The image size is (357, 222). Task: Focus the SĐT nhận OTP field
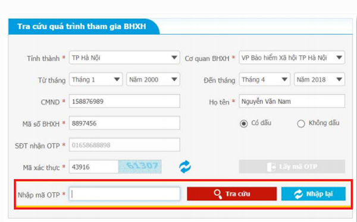[124, 145]
